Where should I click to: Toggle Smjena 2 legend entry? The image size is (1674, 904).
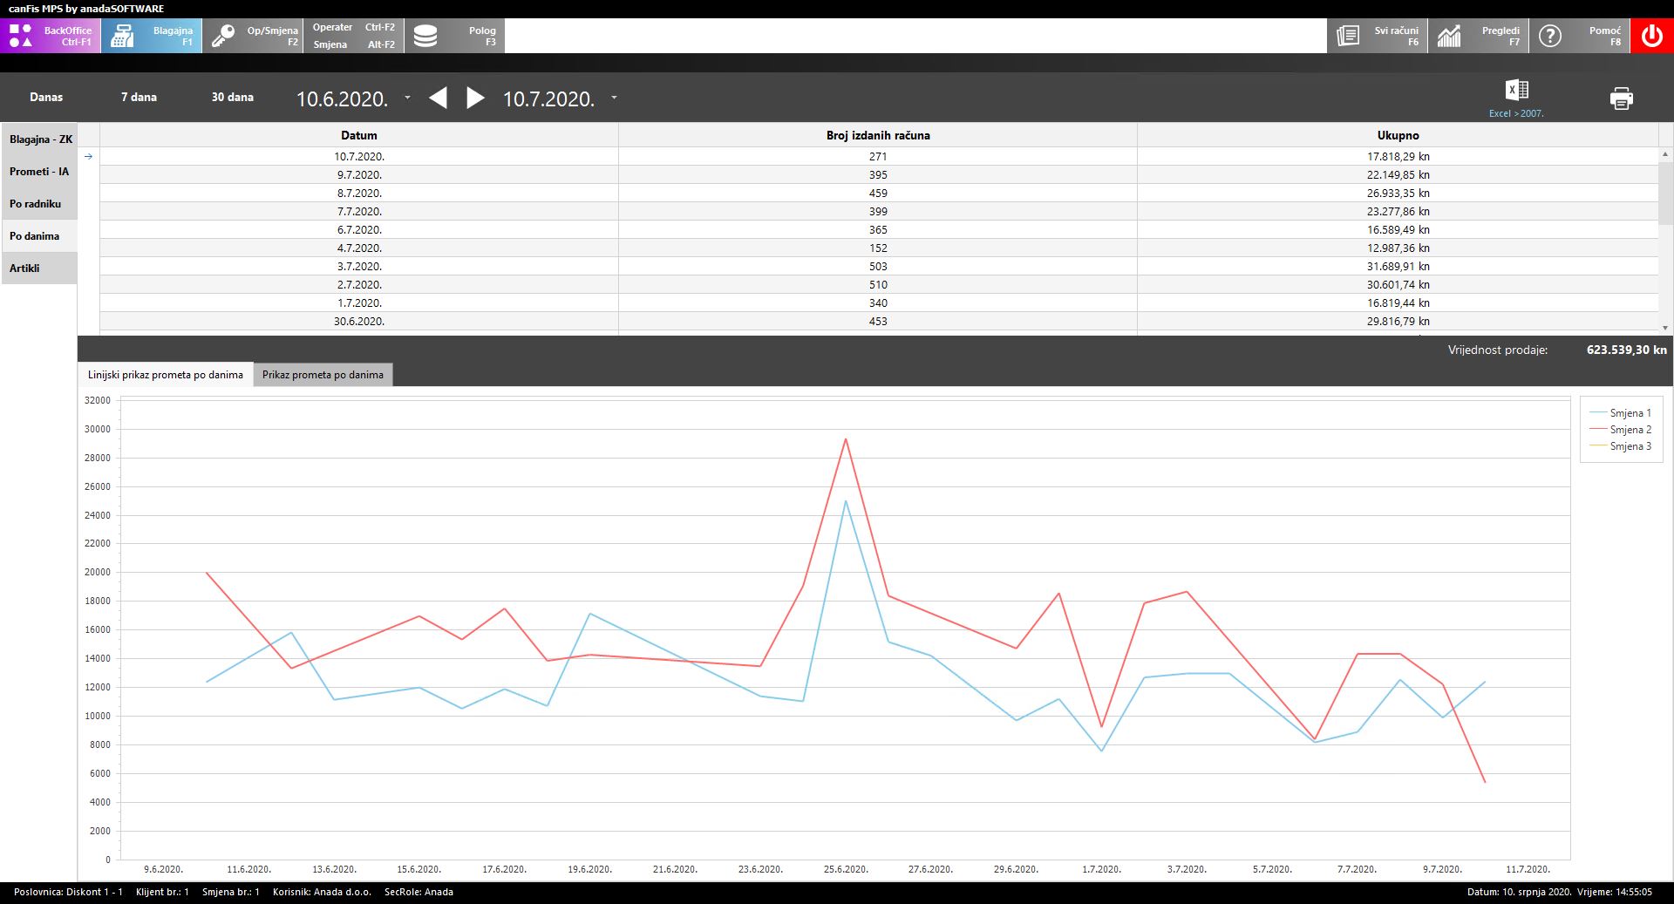coord(1621,430)
